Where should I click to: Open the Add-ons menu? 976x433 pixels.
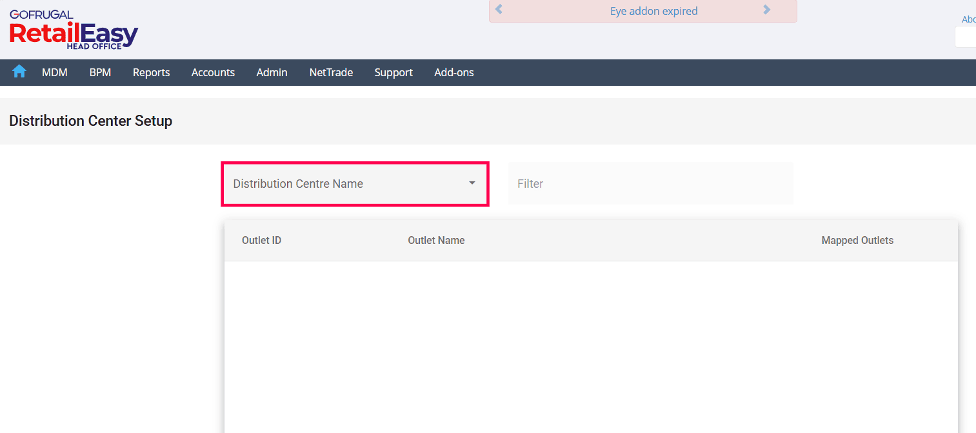tap(454, 72)
